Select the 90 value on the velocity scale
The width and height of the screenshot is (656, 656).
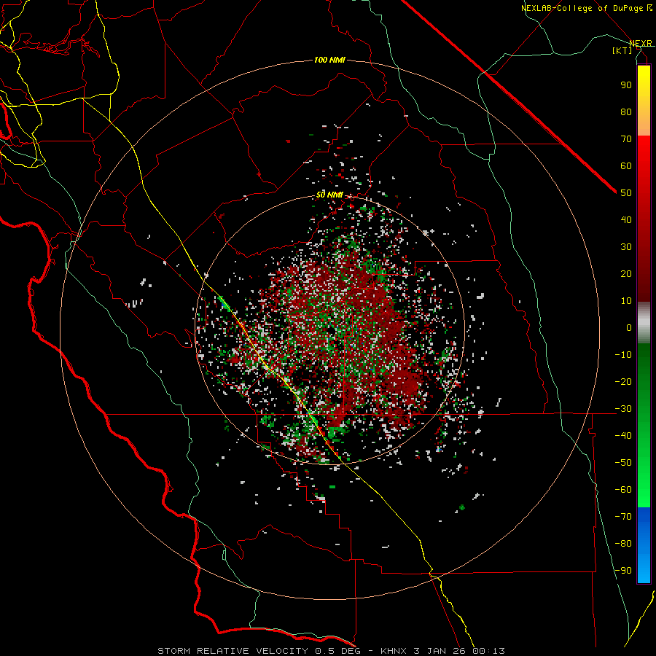tap(626, 85)
